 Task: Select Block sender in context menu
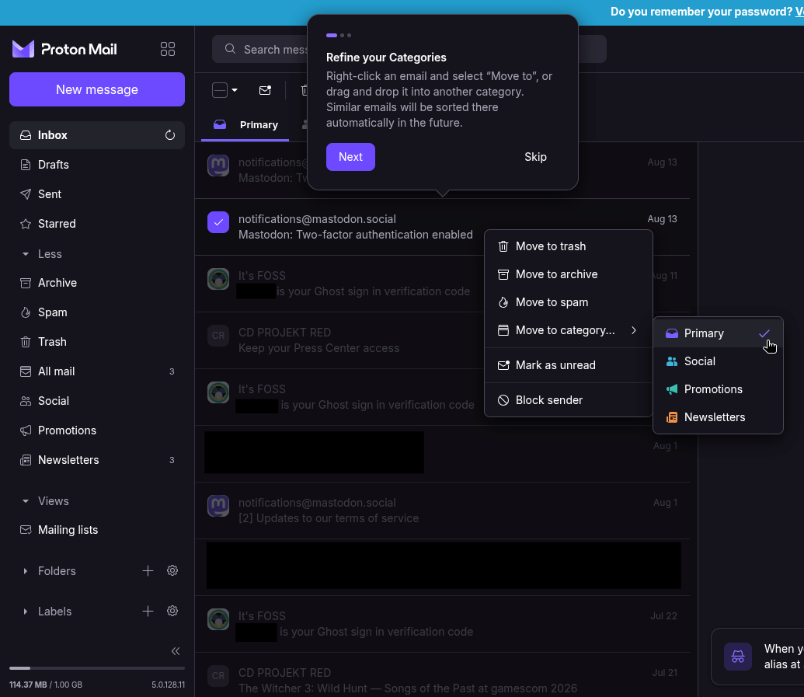[568, 400]
